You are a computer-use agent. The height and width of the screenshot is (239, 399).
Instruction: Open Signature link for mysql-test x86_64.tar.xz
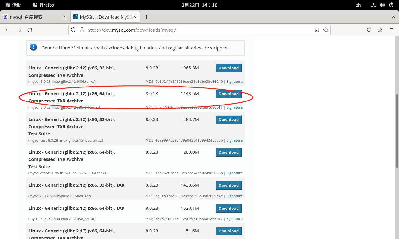234,173
